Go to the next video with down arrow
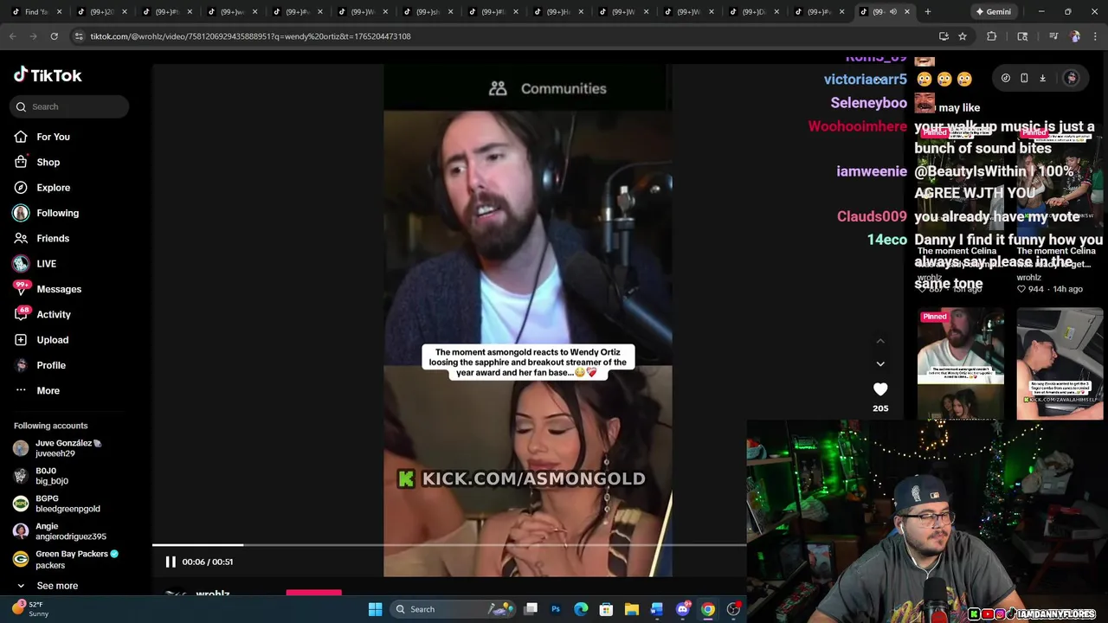 pyautogui.click(x=880, y=364)
